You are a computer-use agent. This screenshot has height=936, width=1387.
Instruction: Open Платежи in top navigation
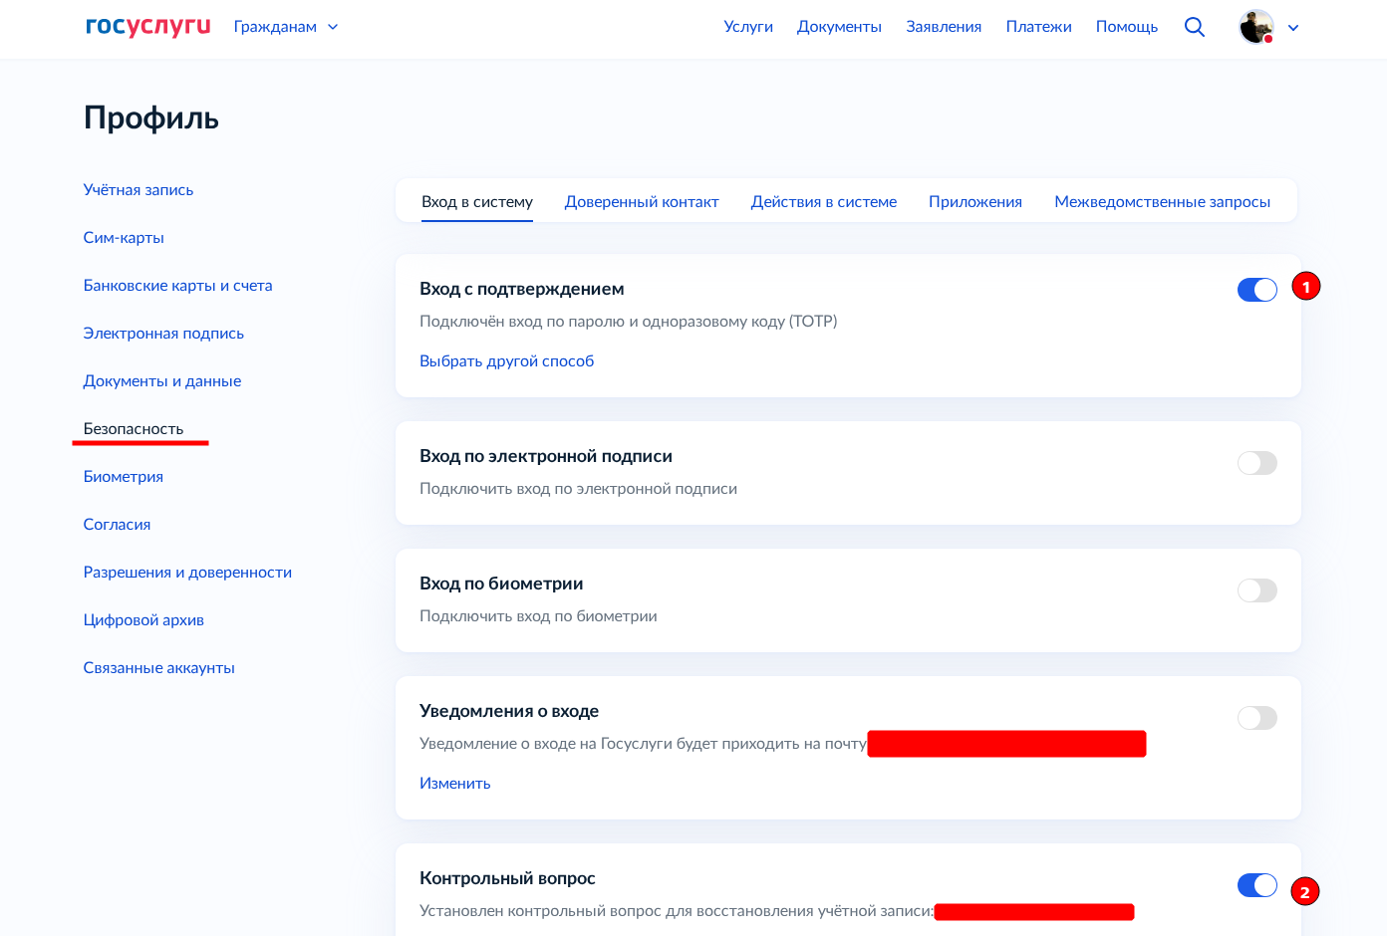pyautogui.click(x=1038, y=27)
